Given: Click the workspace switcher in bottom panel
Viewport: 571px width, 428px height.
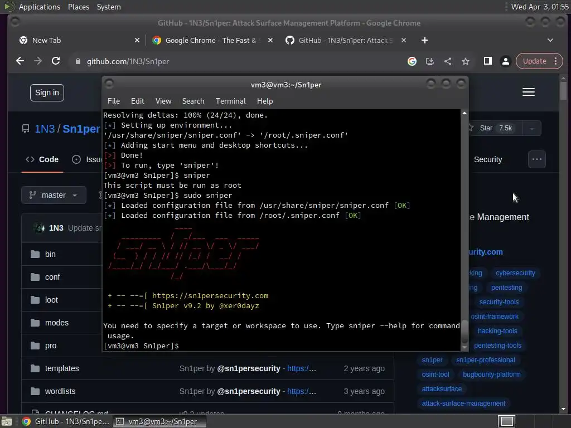Looking at the screenshot, I should point(506,421).
